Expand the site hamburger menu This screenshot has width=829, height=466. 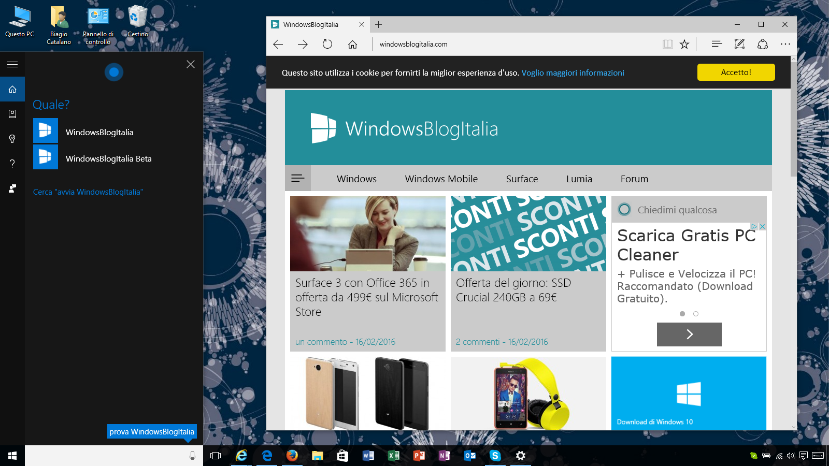[298, 179]
